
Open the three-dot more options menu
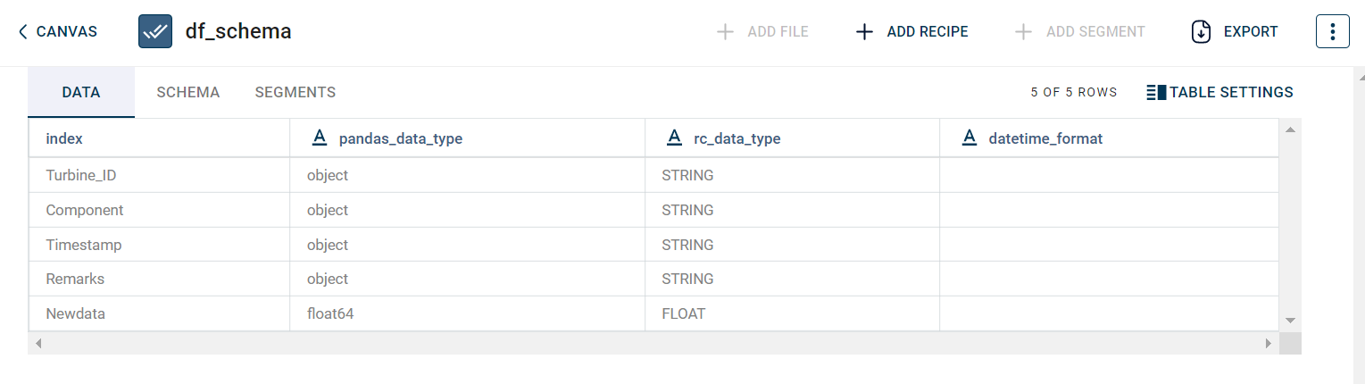[1332, 31]
